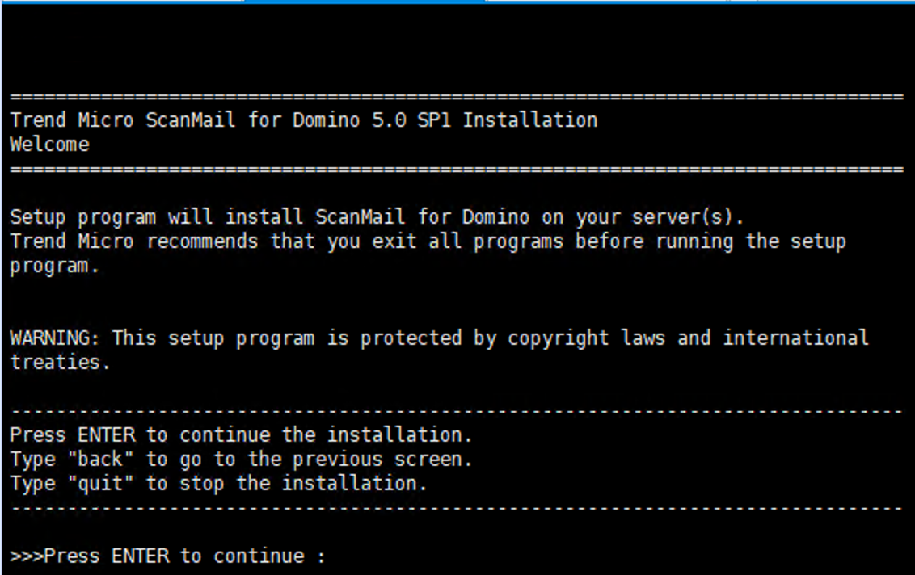
Task: Click the "Welcome" heading text
Action: (x=49, y=145)
